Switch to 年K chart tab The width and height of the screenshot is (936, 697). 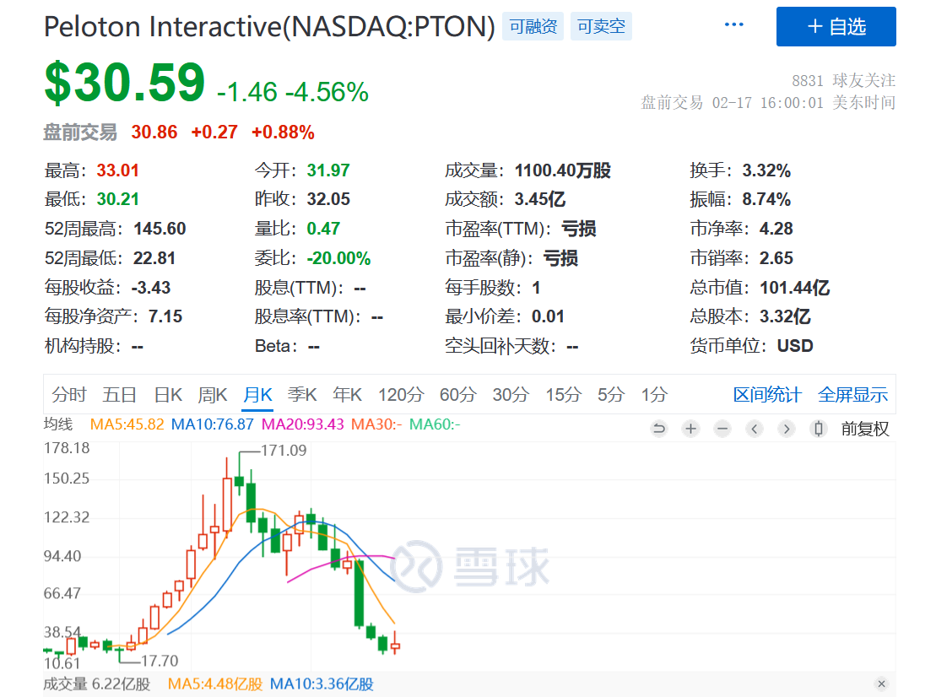tap(348, 394)
